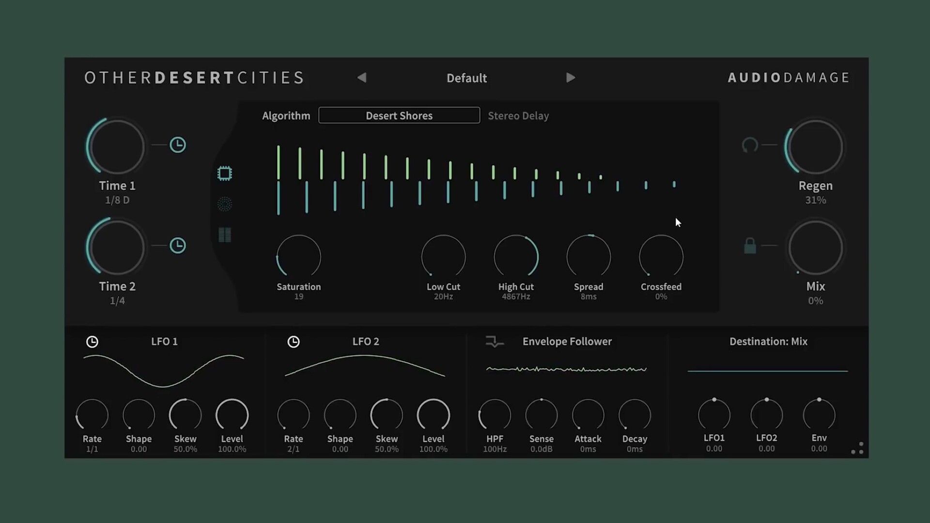The image size is (930, 523).
Task: Click the LFO 2 Skew knob
Action: [387, 415]
